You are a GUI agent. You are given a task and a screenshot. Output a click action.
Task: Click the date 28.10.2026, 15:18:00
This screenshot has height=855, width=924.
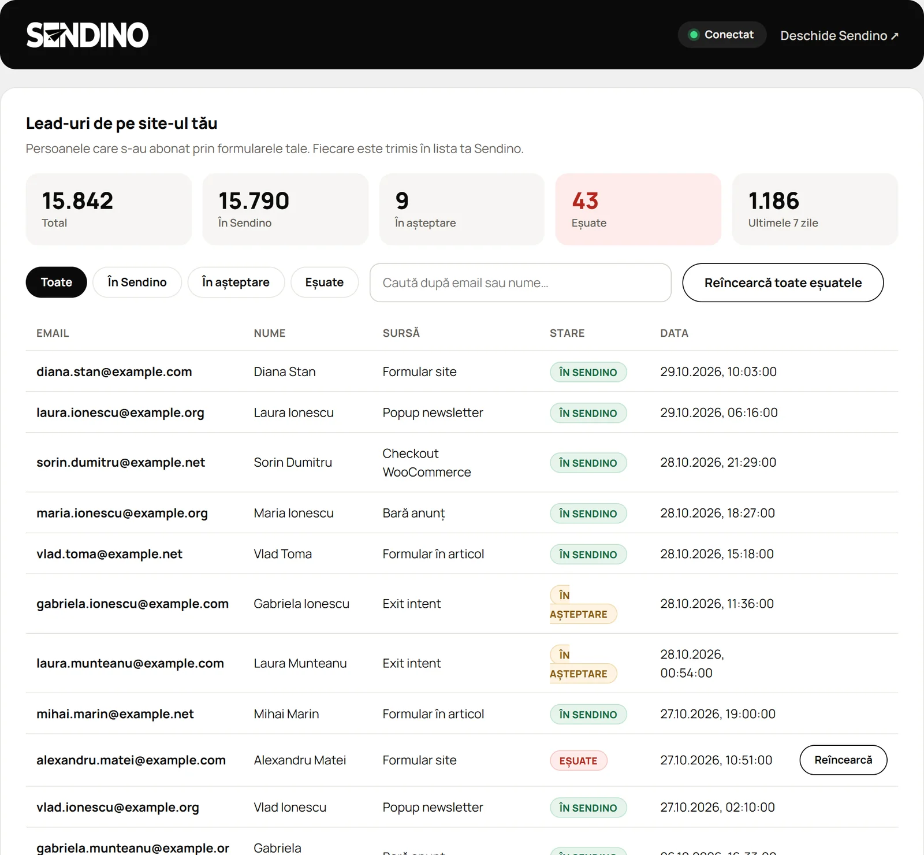point(717,554)
